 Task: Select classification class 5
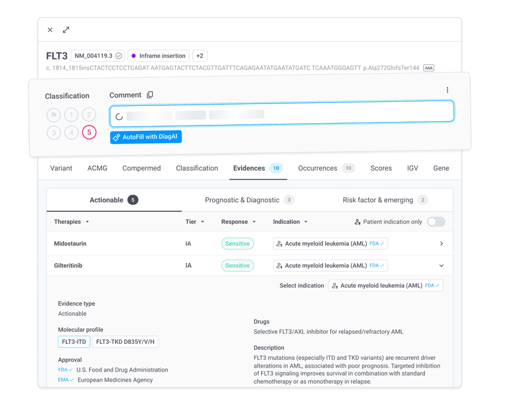click(89, 132)
